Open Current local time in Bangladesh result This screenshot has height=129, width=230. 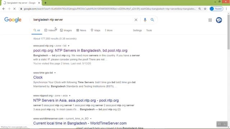[80, 123]
